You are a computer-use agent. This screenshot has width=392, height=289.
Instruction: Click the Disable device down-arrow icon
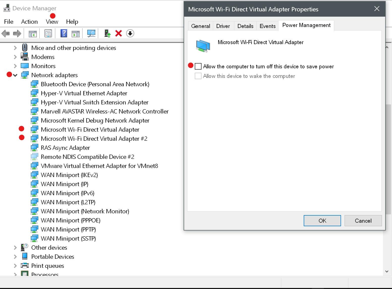[130, 33]
